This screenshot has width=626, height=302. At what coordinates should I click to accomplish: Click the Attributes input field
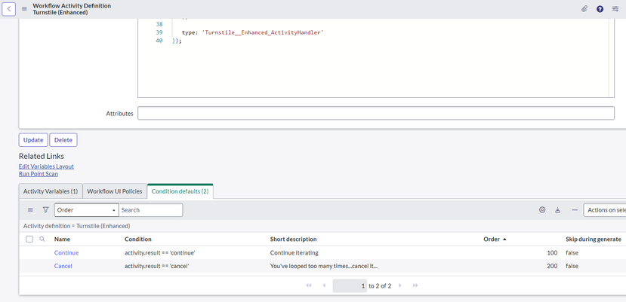tap(376, 113)
